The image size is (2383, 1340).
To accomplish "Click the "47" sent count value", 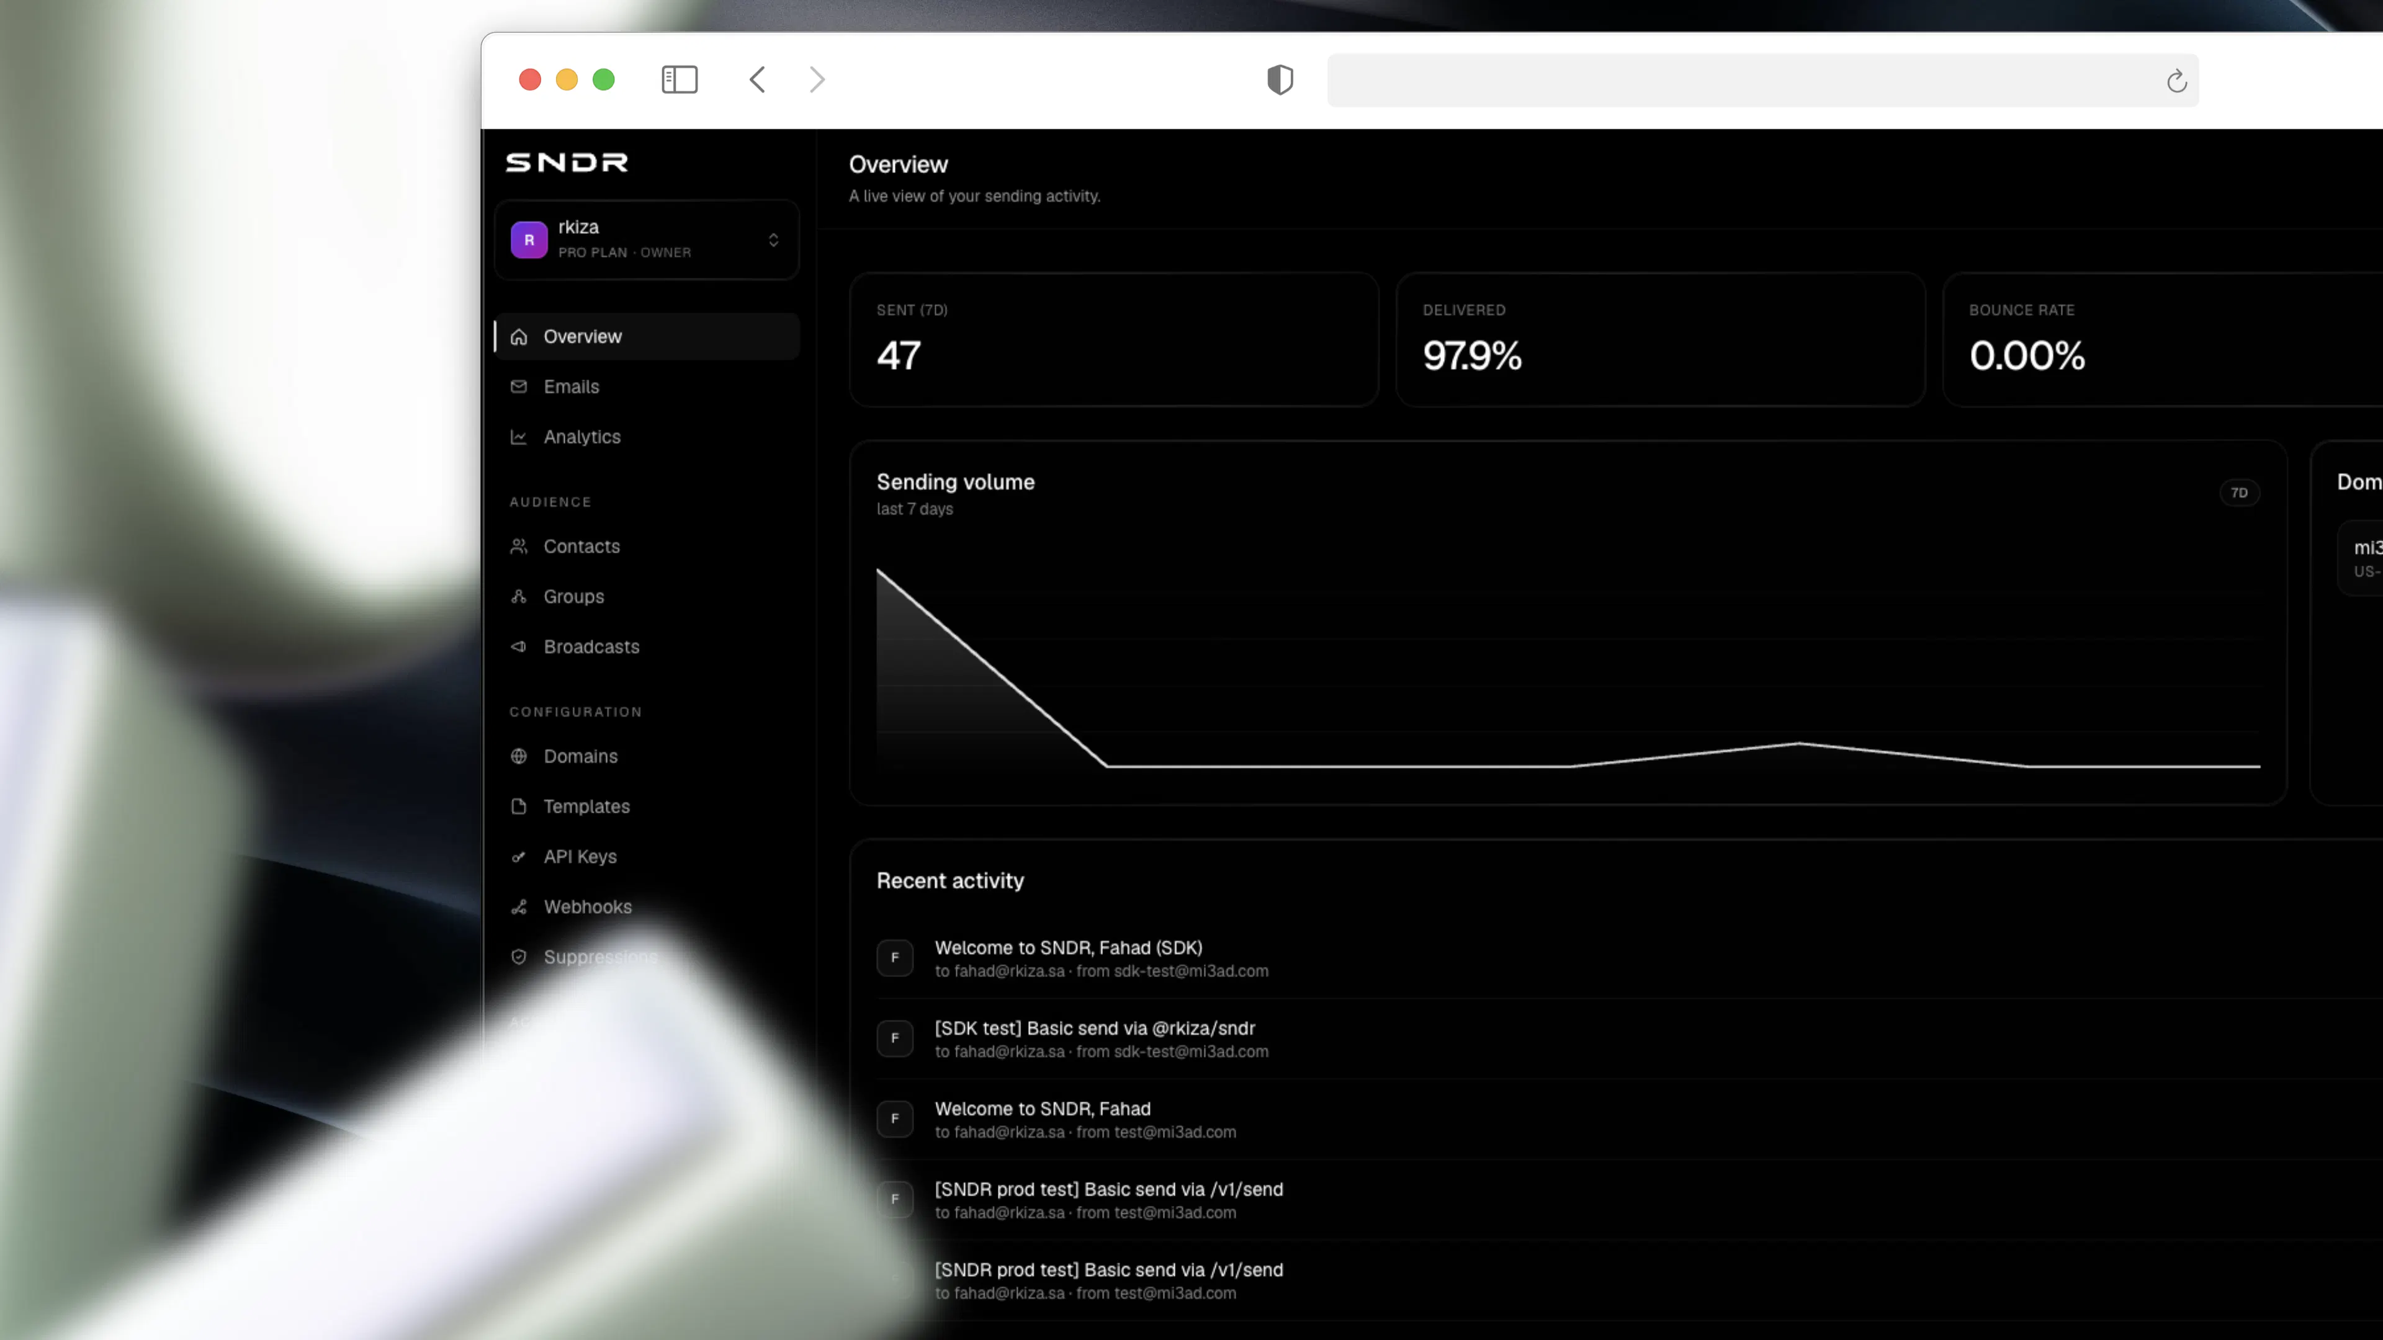I will (x=898, y=356).
